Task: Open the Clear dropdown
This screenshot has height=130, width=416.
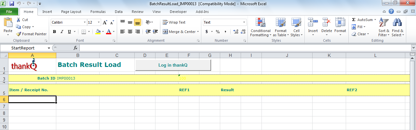Action: (360, 34)
